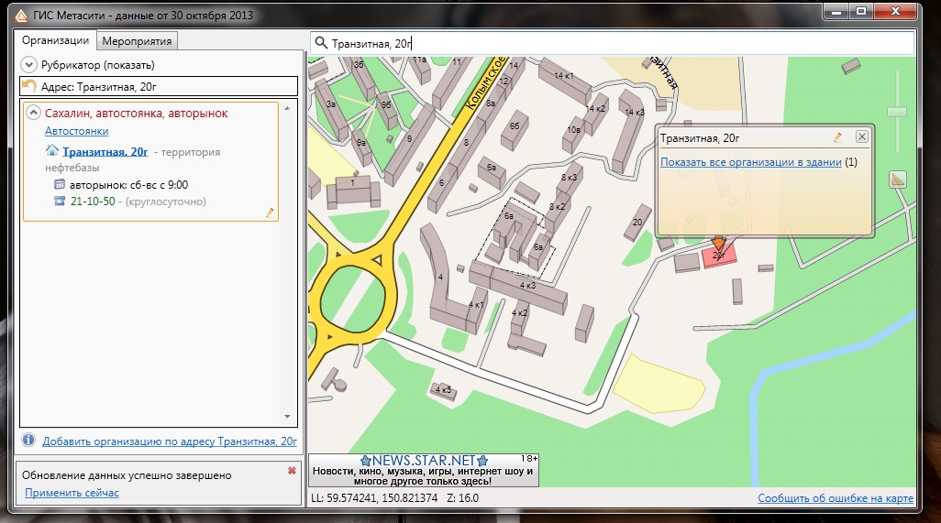
Task: Click Показать все организации в здании link
Action: click(750, 162)
